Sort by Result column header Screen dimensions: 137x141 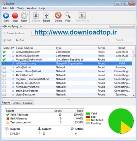click(x=122, y=48)
